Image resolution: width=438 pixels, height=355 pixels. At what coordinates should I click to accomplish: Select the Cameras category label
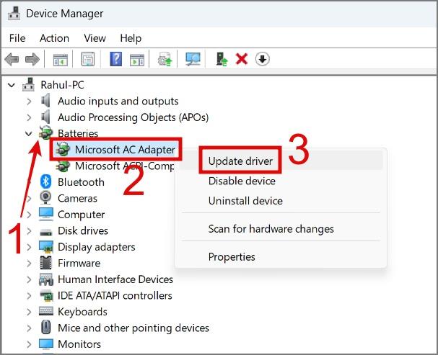click(77, 198)
